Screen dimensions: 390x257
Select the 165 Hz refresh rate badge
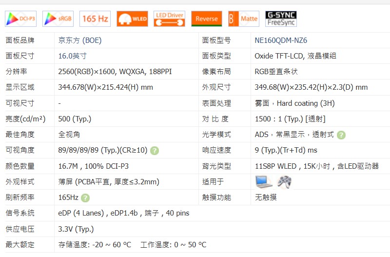[x=95, y=19]
